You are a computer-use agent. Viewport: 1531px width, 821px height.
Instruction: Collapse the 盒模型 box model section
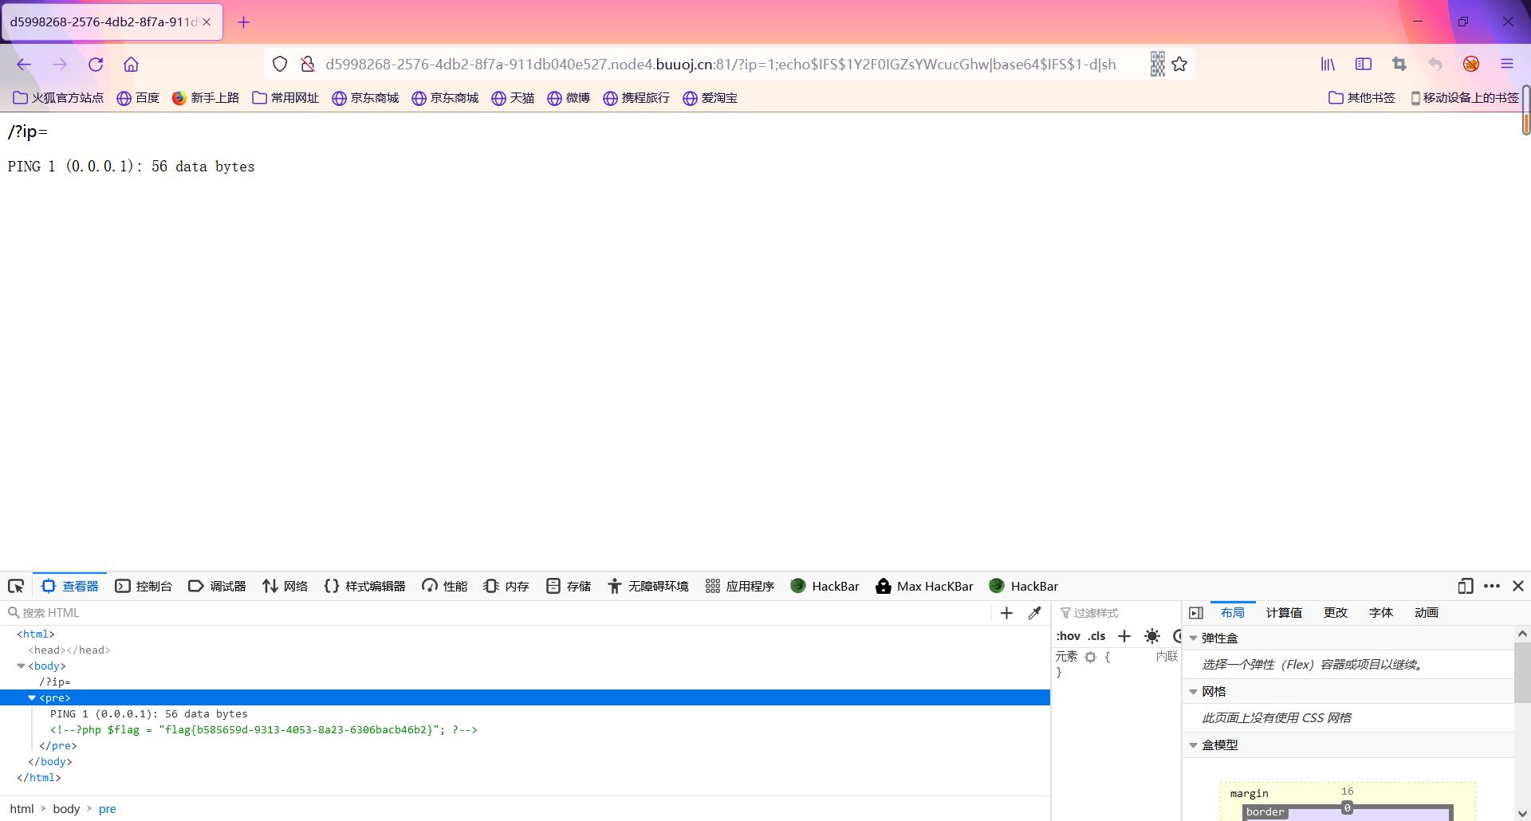(x=1194, y=745)
